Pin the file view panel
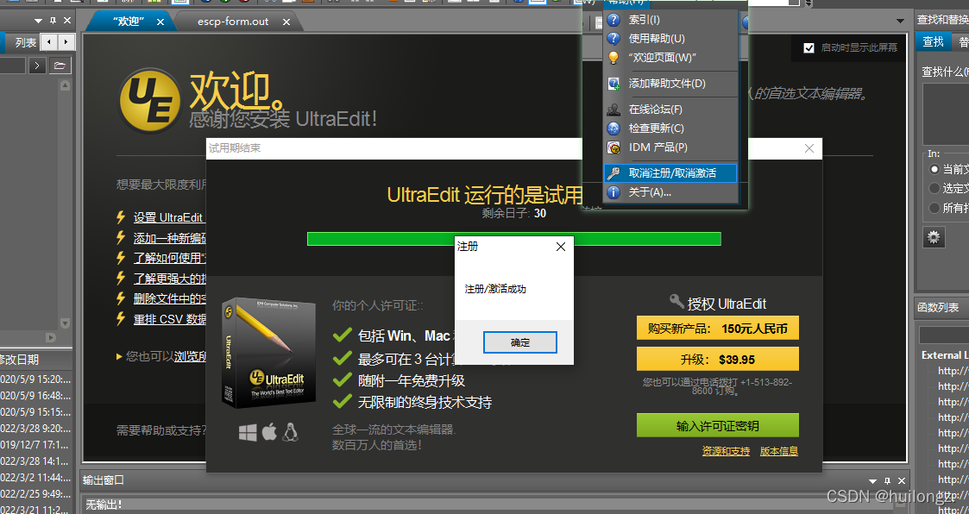This screenshot has height=514, width=969. [53, 21]
